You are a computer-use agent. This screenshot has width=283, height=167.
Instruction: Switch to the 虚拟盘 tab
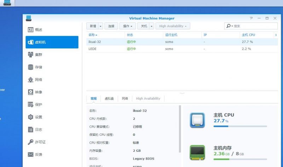click(x=109, y=99)
